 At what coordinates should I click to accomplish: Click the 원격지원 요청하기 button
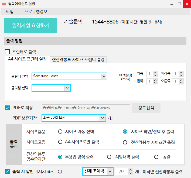point(31,26)
